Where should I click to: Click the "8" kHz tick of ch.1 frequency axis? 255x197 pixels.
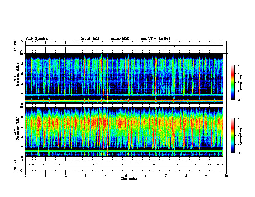point(22,64)
